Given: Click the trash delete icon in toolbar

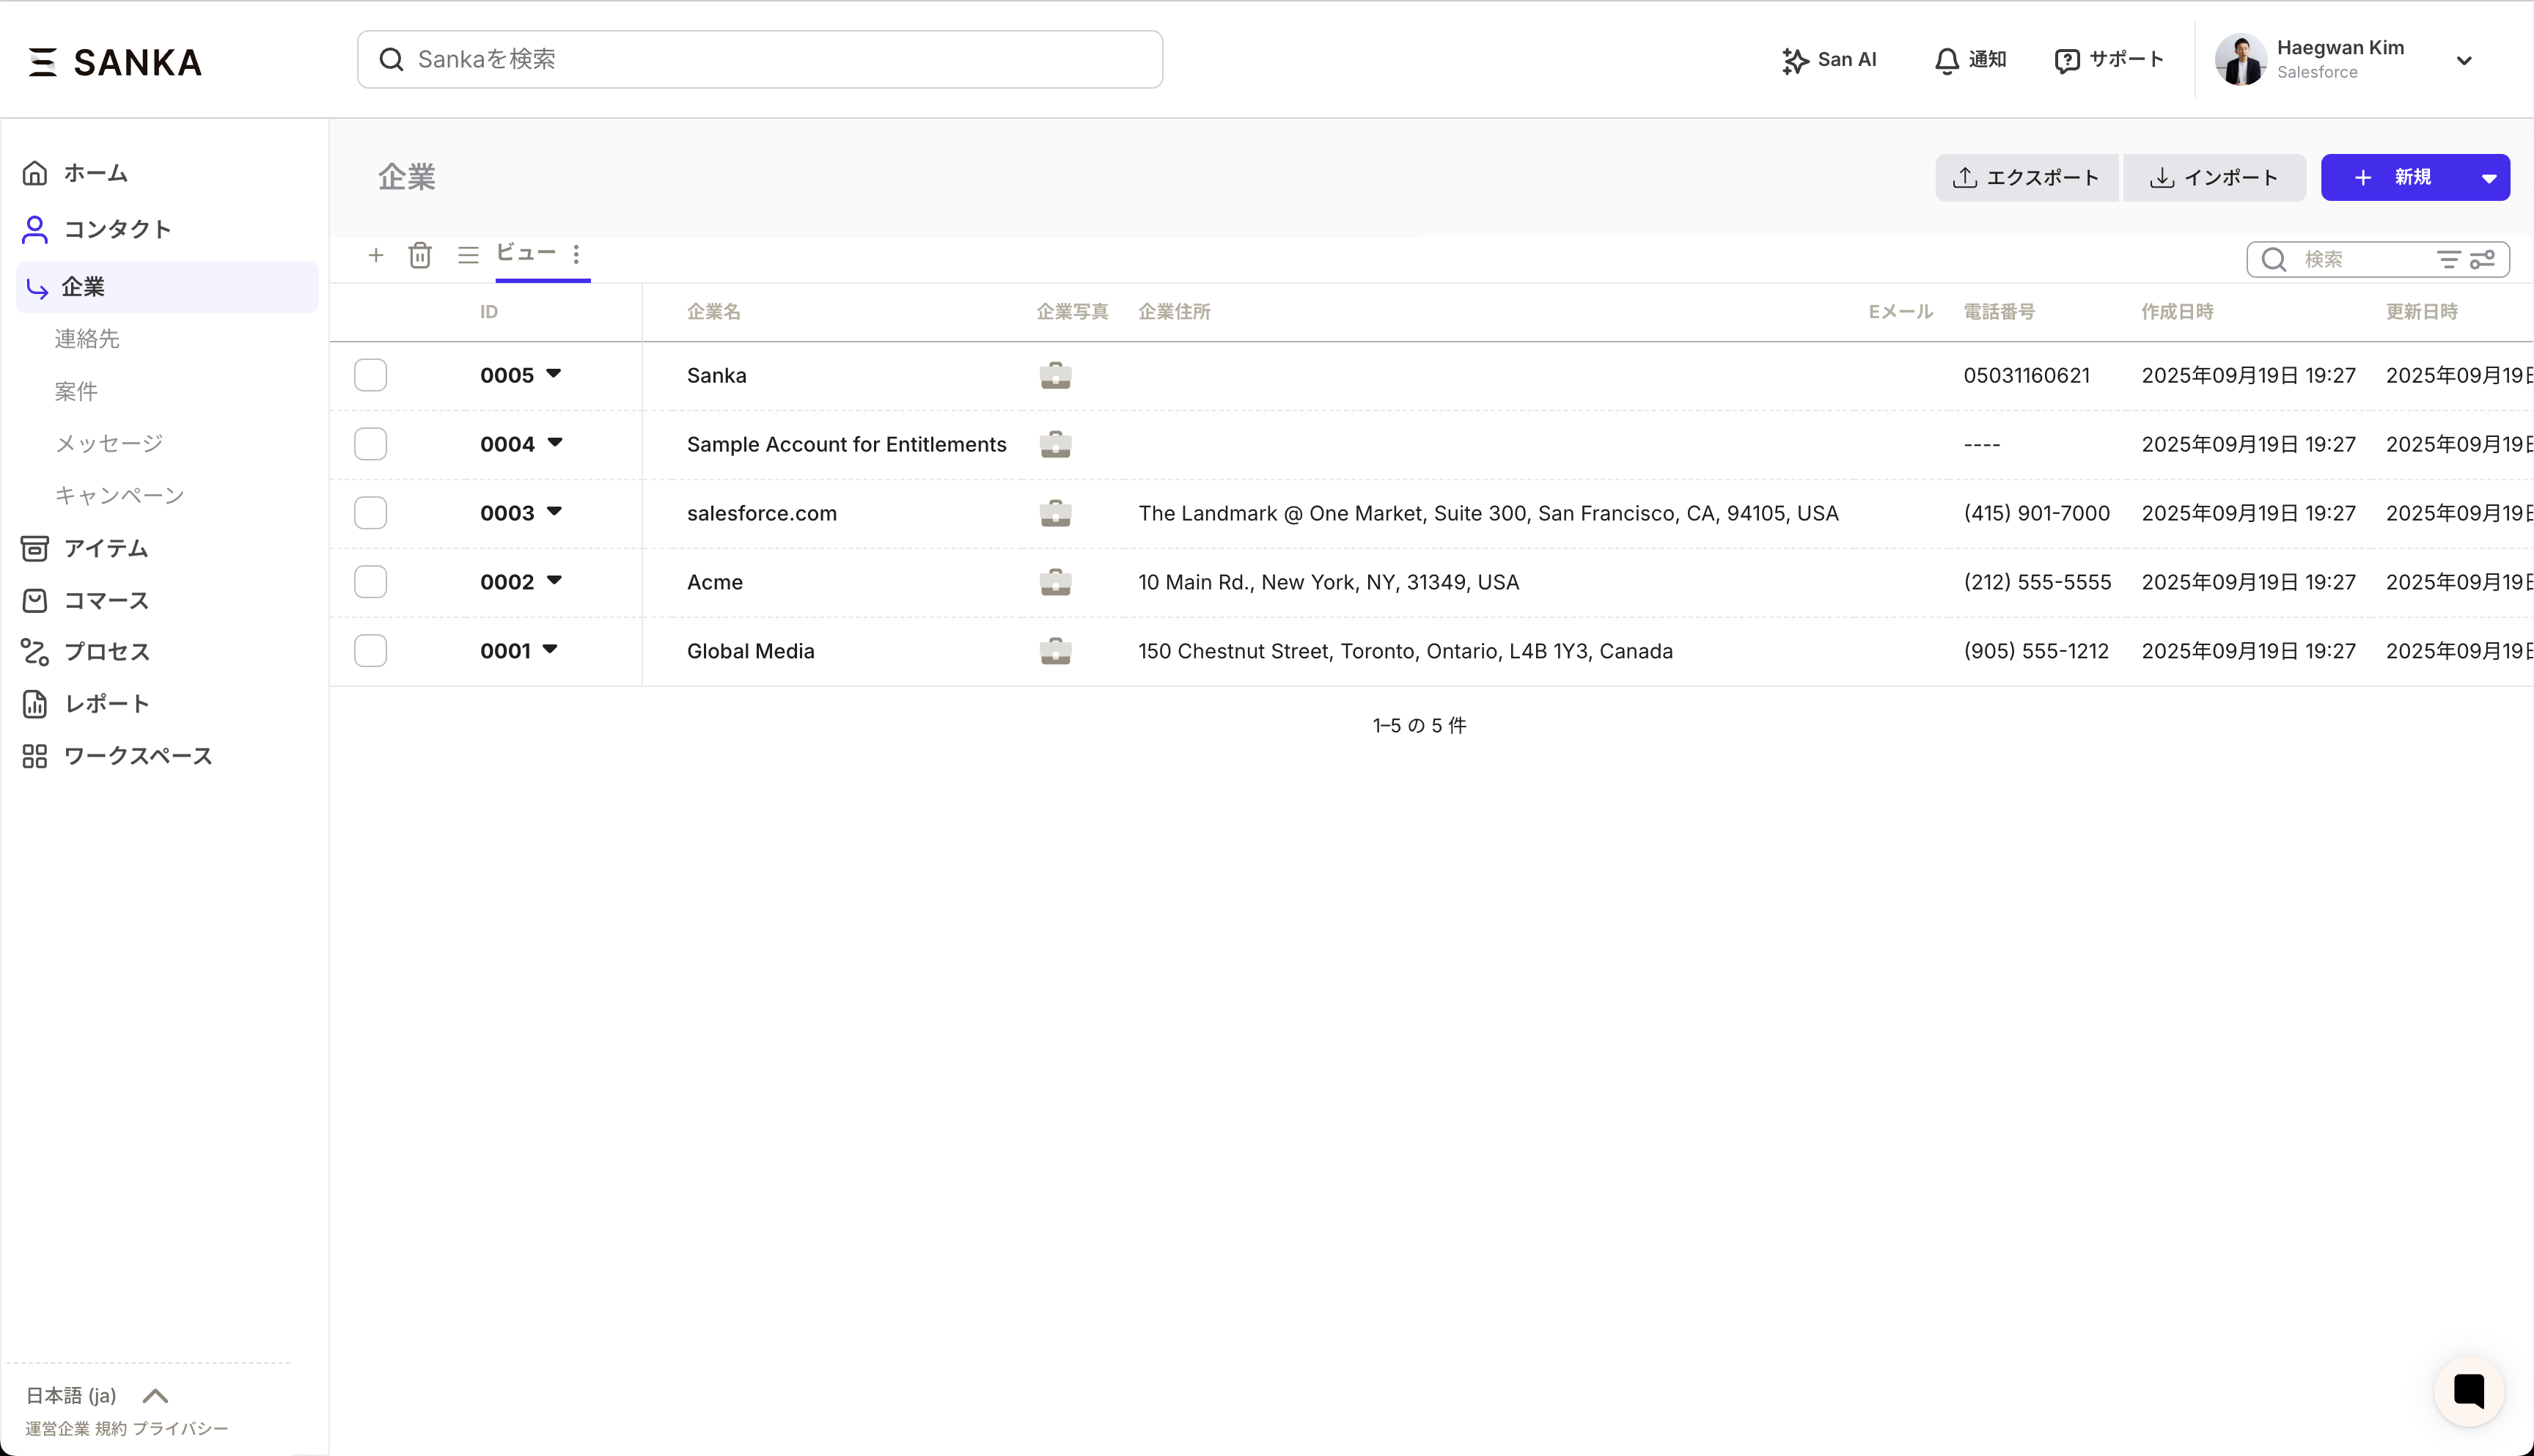Looking at the screenshot, I should (x=420, y=256).
